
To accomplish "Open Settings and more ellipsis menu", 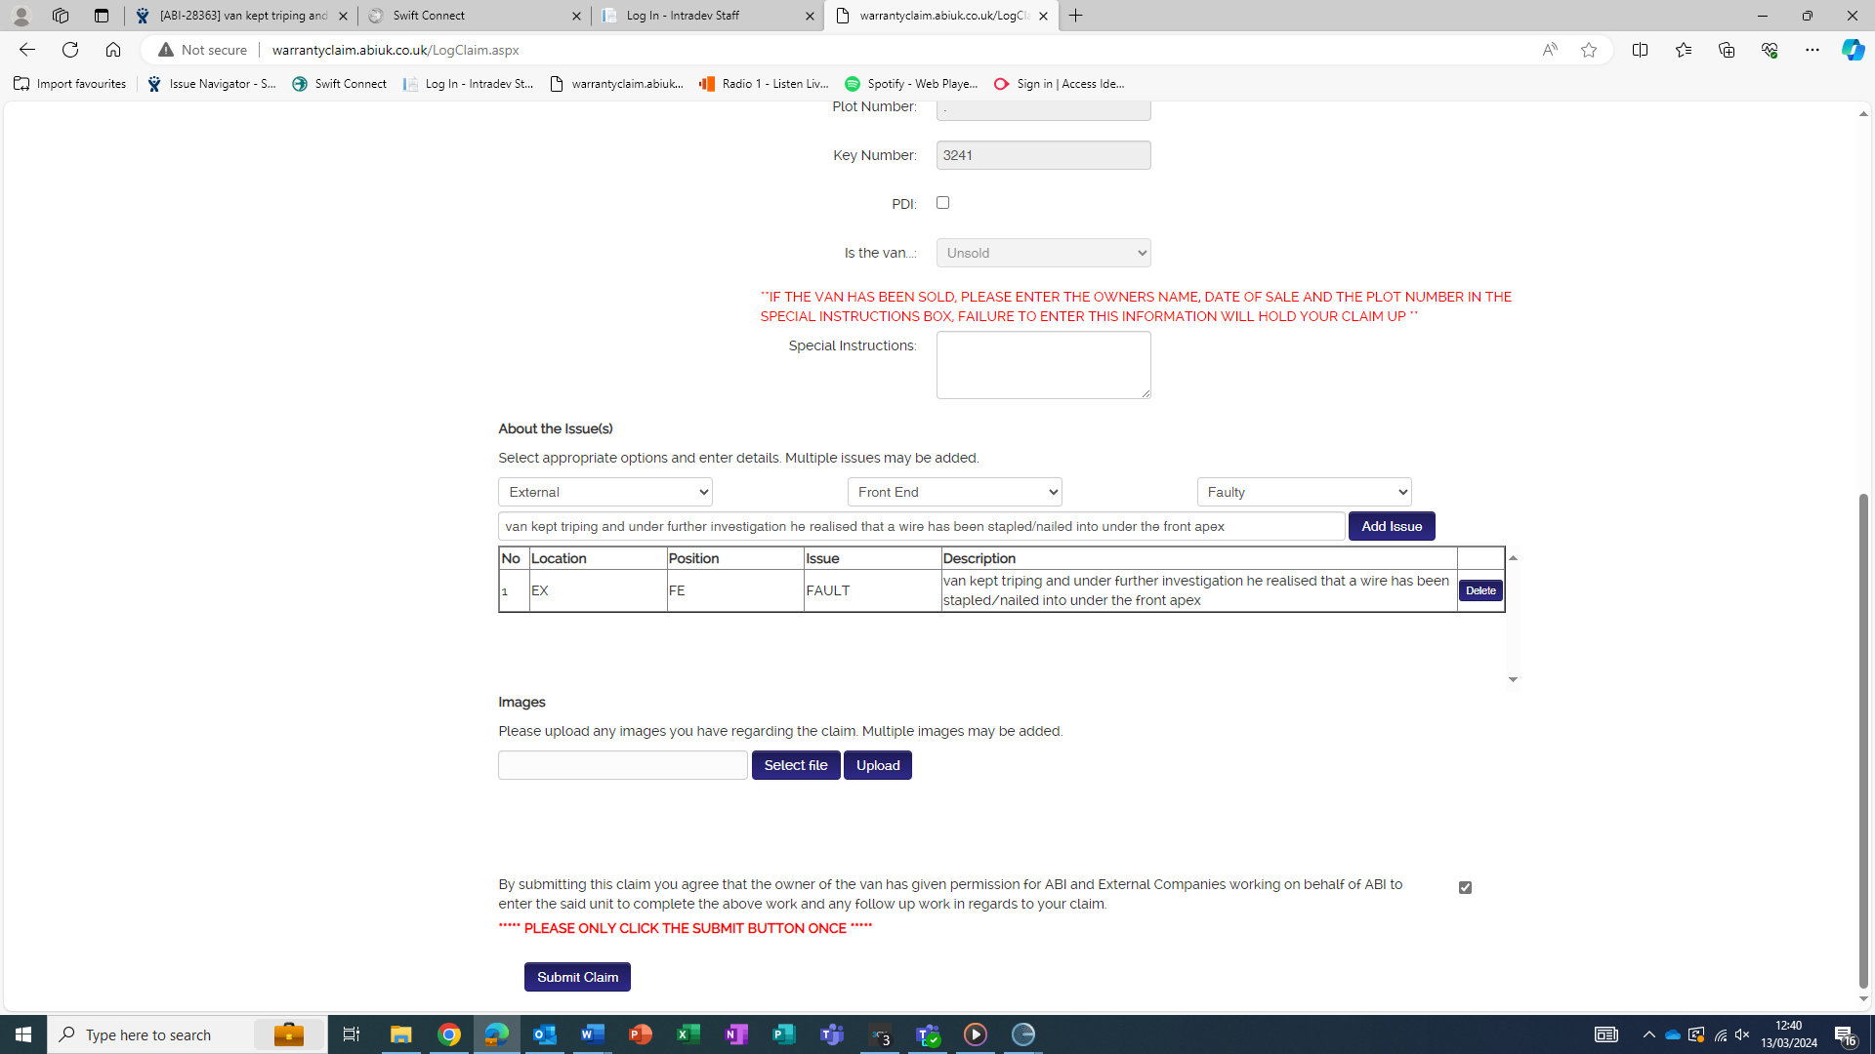I will pyautogui.click(x=1812, y=50).
